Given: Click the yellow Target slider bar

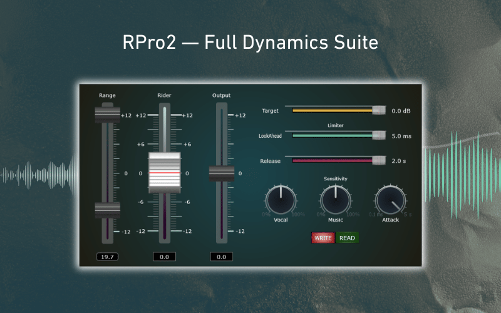Looking at the screenshot, I should click(333, 110).
